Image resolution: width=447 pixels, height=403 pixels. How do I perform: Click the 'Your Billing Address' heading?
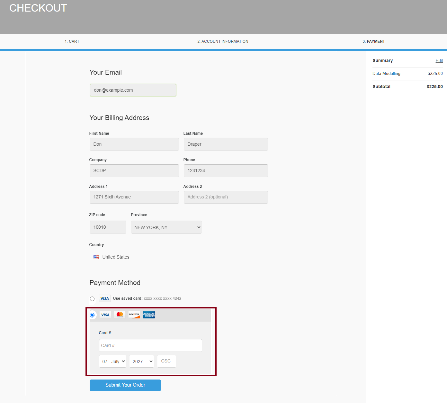click(119, 118)
